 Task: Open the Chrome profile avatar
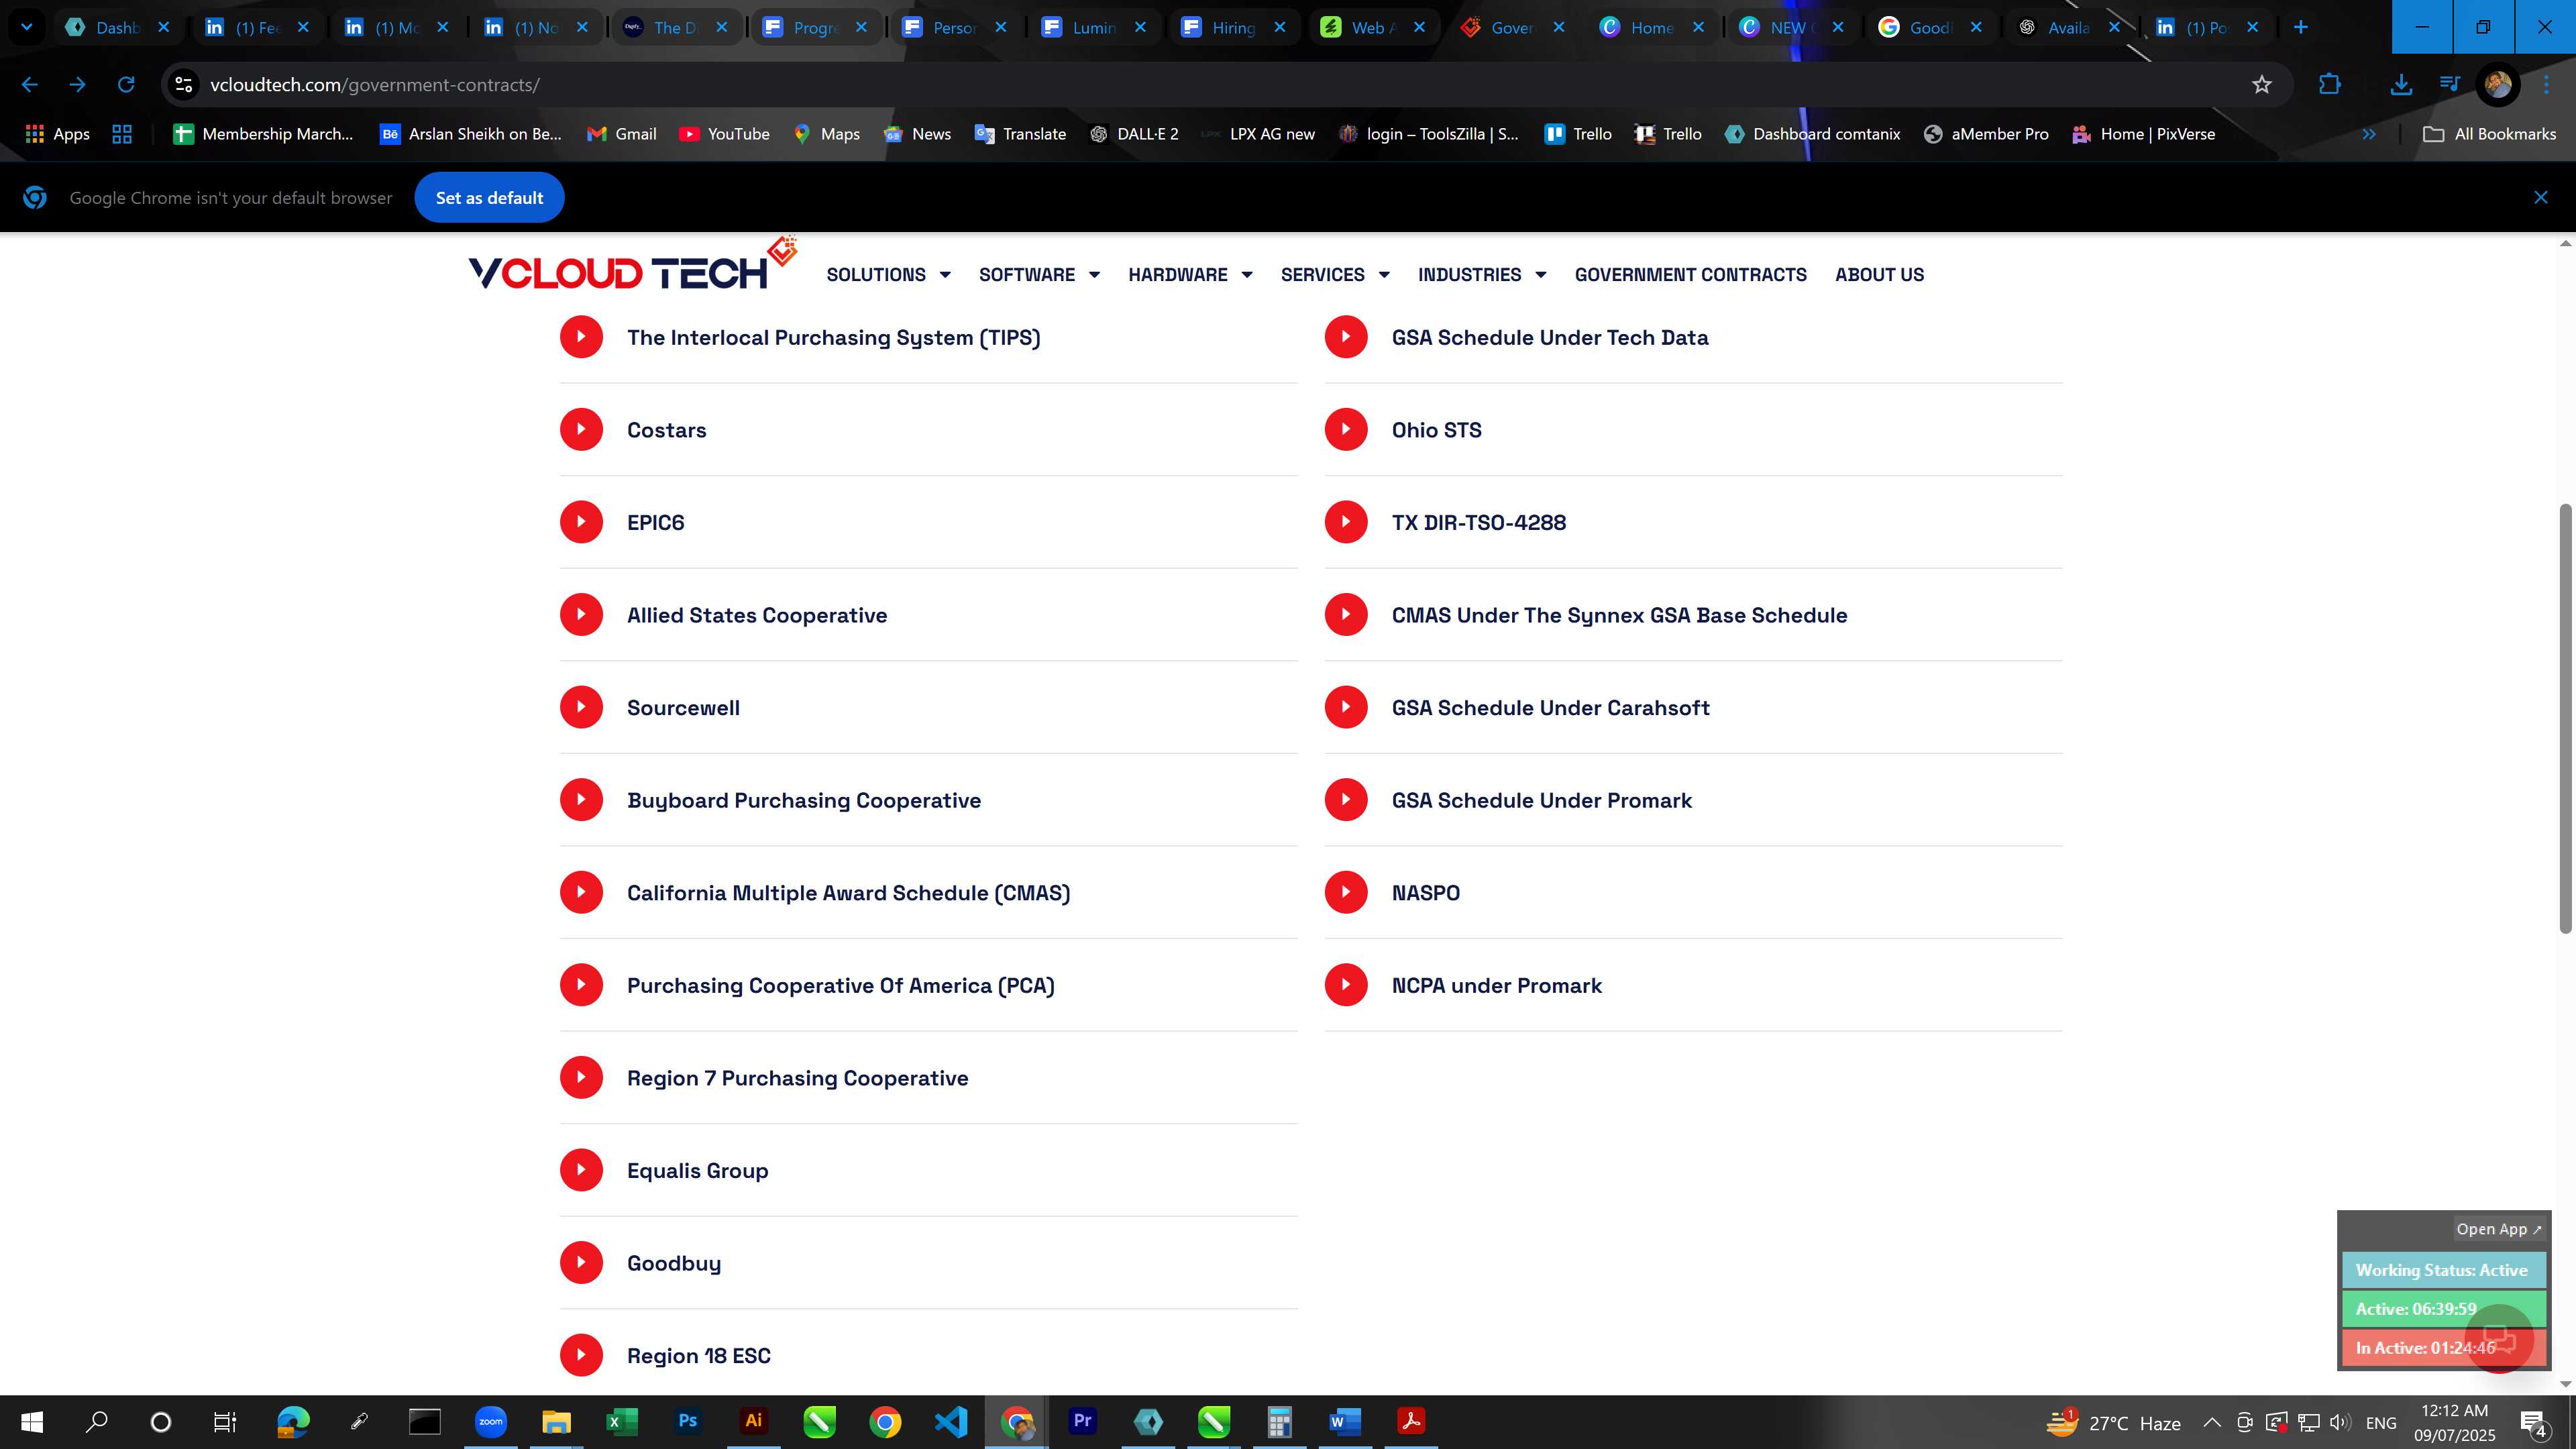point(2497,85)
